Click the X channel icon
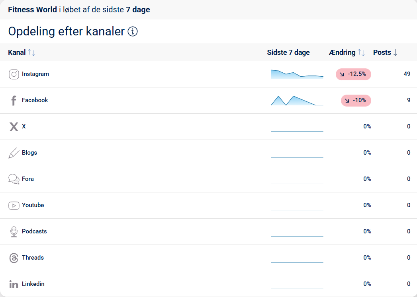417x297 pixels. pos(14,127)
